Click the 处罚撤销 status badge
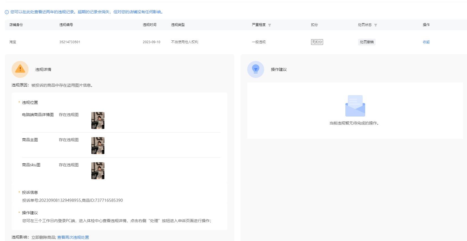The width and height of the screenshot is (467, 241). (367, 42)
